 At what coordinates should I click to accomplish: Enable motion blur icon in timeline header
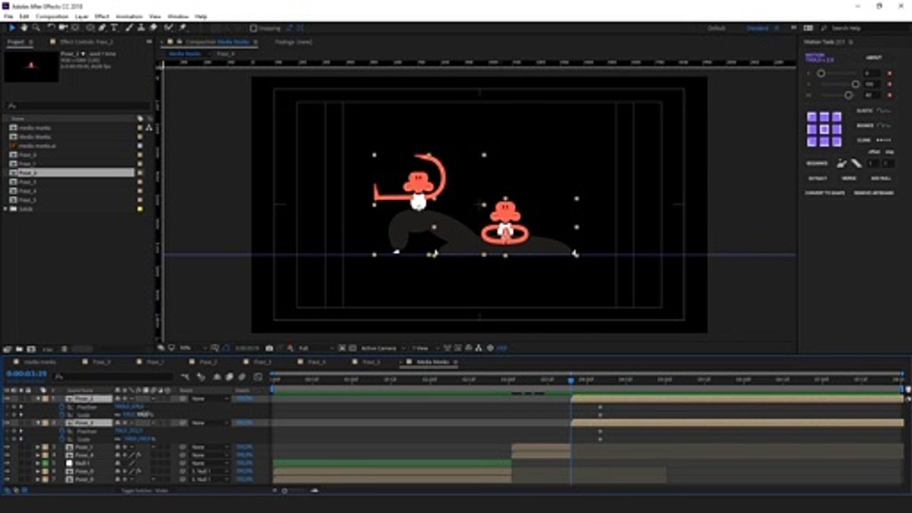pos(242,378)
